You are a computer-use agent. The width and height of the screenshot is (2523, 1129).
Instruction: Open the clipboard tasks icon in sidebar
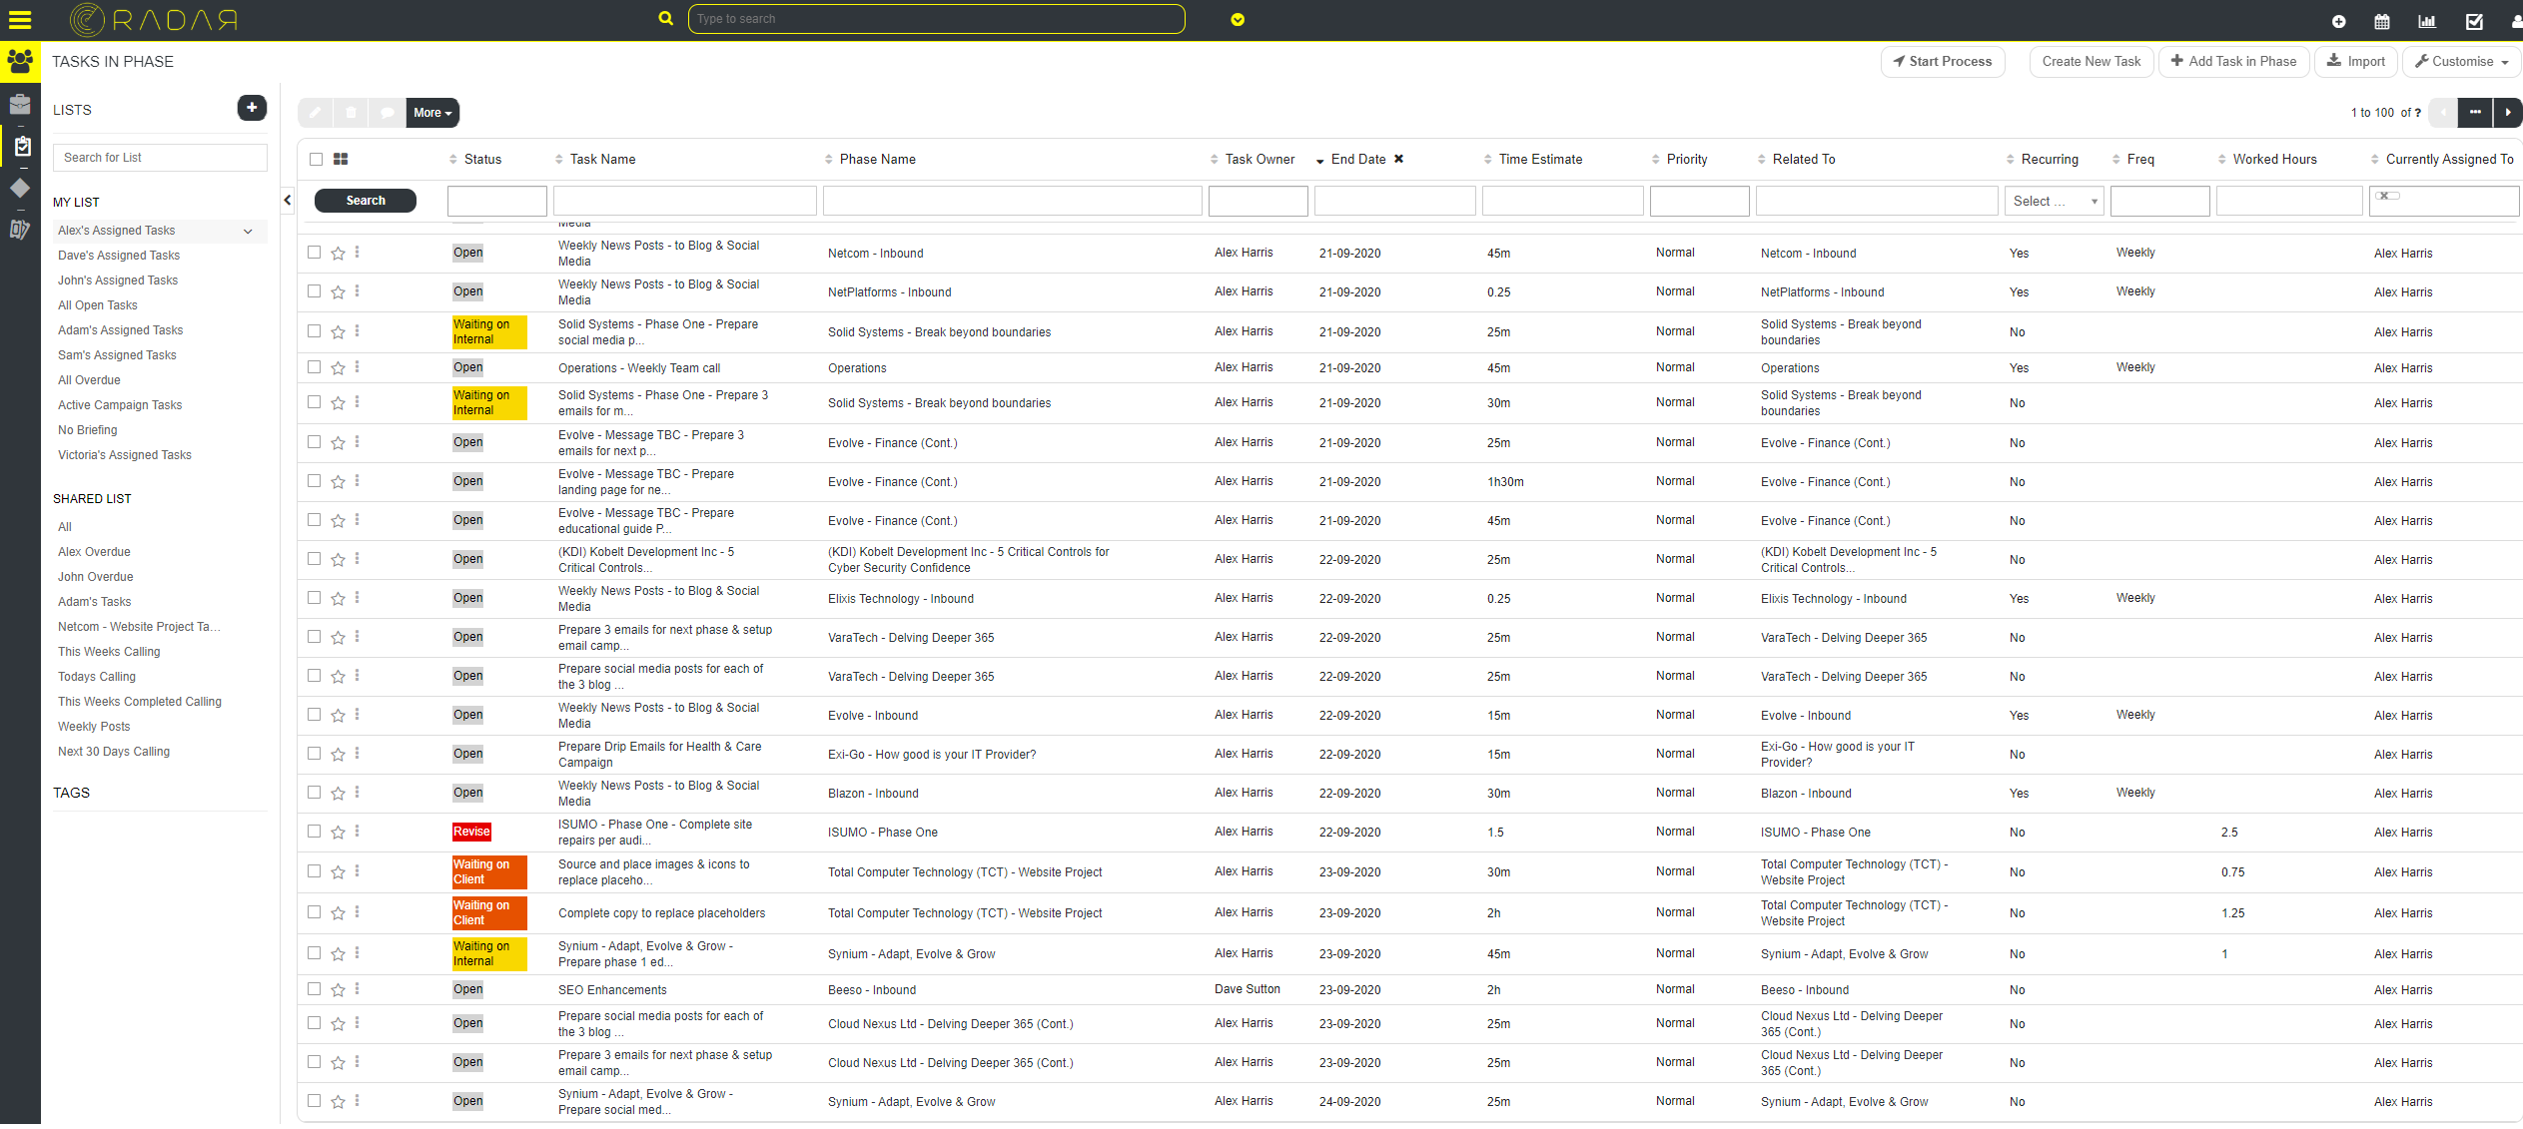(x=20, y=146)
